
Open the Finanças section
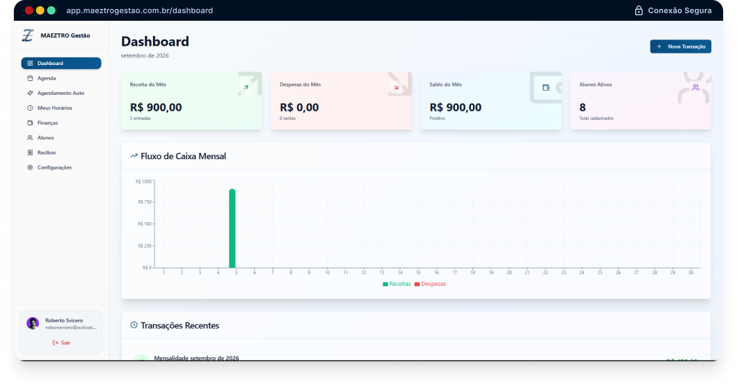coord(61,123)
